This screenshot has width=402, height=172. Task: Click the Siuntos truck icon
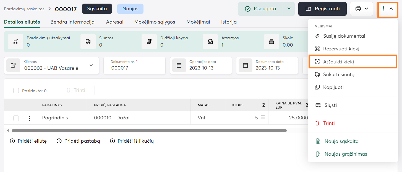(x=88, y=42)
